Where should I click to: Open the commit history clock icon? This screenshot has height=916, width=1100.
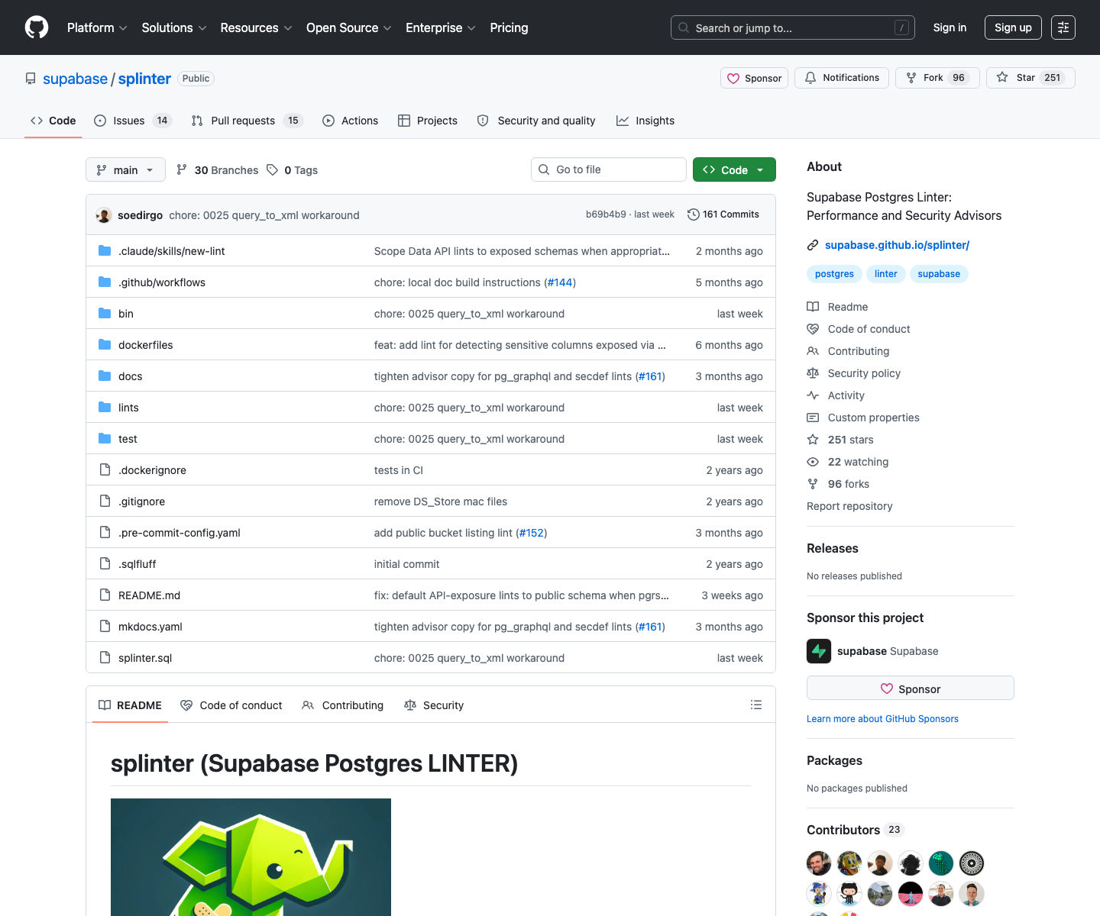point(694,214)
